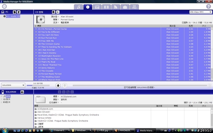Click the WALKMAN storage capacity bar
Image resolution: width=213 pixels, height=133 pixels.
pos(38,85)
